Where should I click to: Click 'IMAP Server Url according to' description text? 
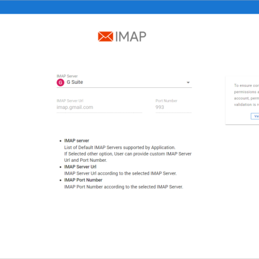tap(120, 173)
